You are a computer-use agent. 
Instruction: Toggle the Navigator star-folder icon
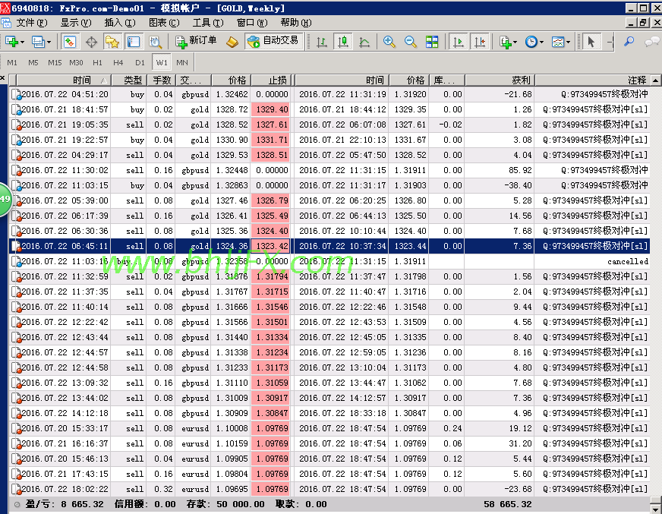pyautogui.click(x=112, y=42)
